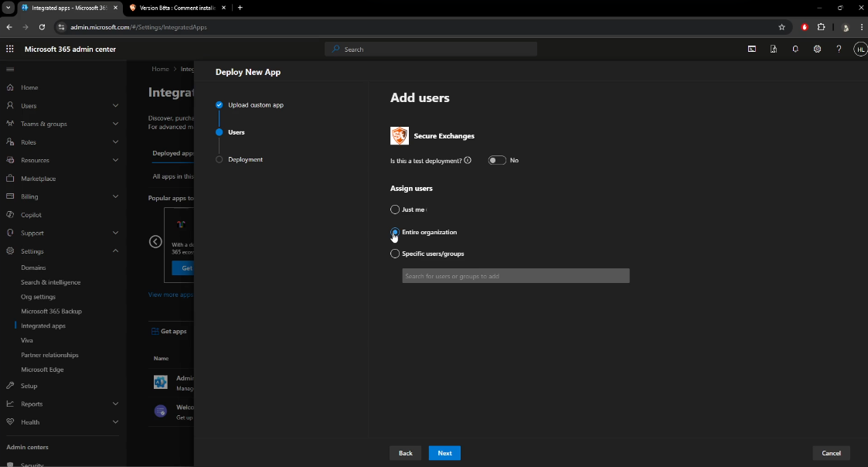Click the Secure Exchanges app logo
The height and width of the screenshot is (467, 868).
coord(399,136)
